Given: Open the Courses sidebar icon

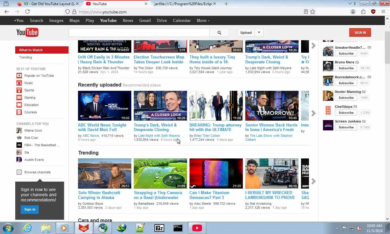Looking at the screenshot, I should click(x=19, y=112).
